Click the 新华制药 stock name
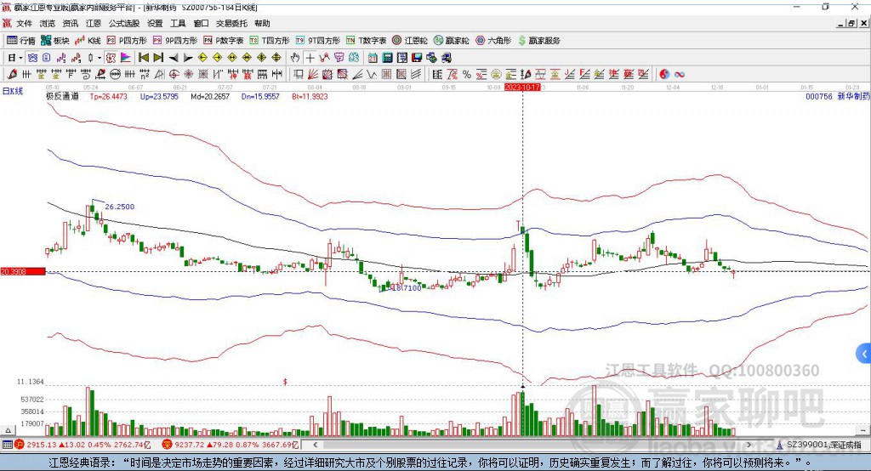The height and width of the screenshot is (471, 871). point(854,96)
